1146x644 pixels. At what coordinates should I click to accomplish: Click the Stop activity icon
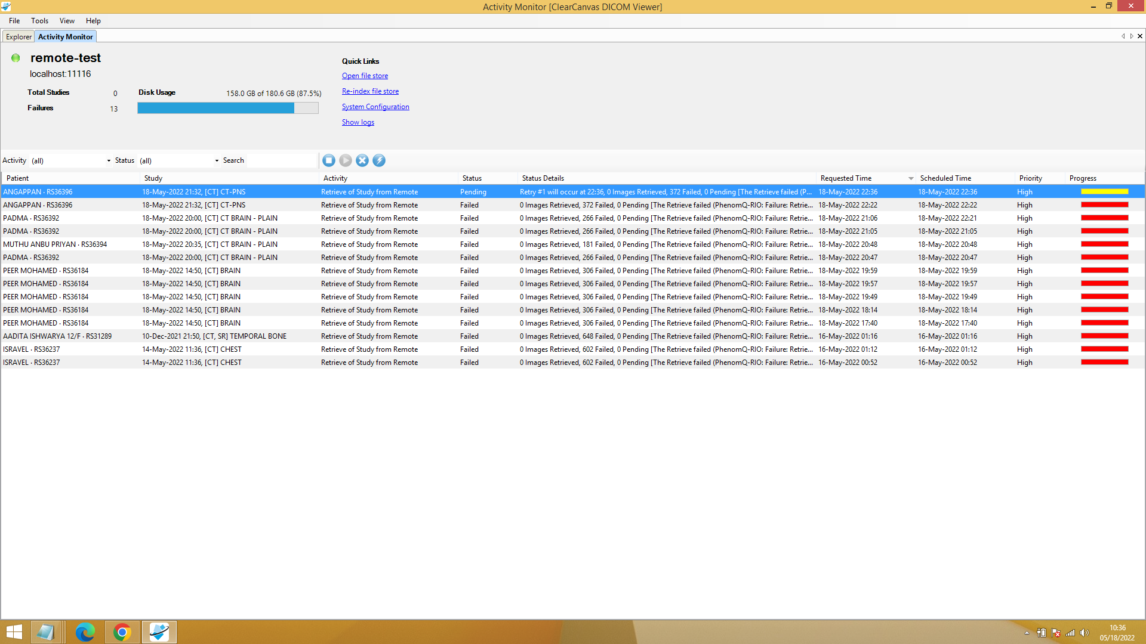(329, 160)
